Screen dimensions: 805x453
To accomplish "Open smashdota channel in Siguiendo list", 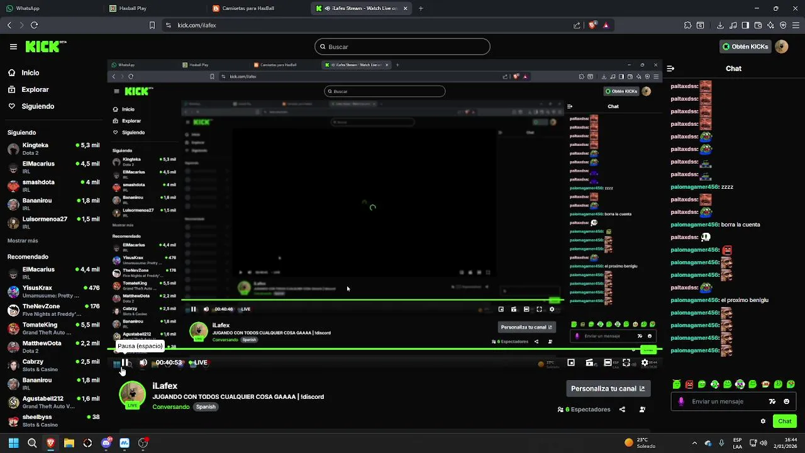I will click(x=53, y=186).
